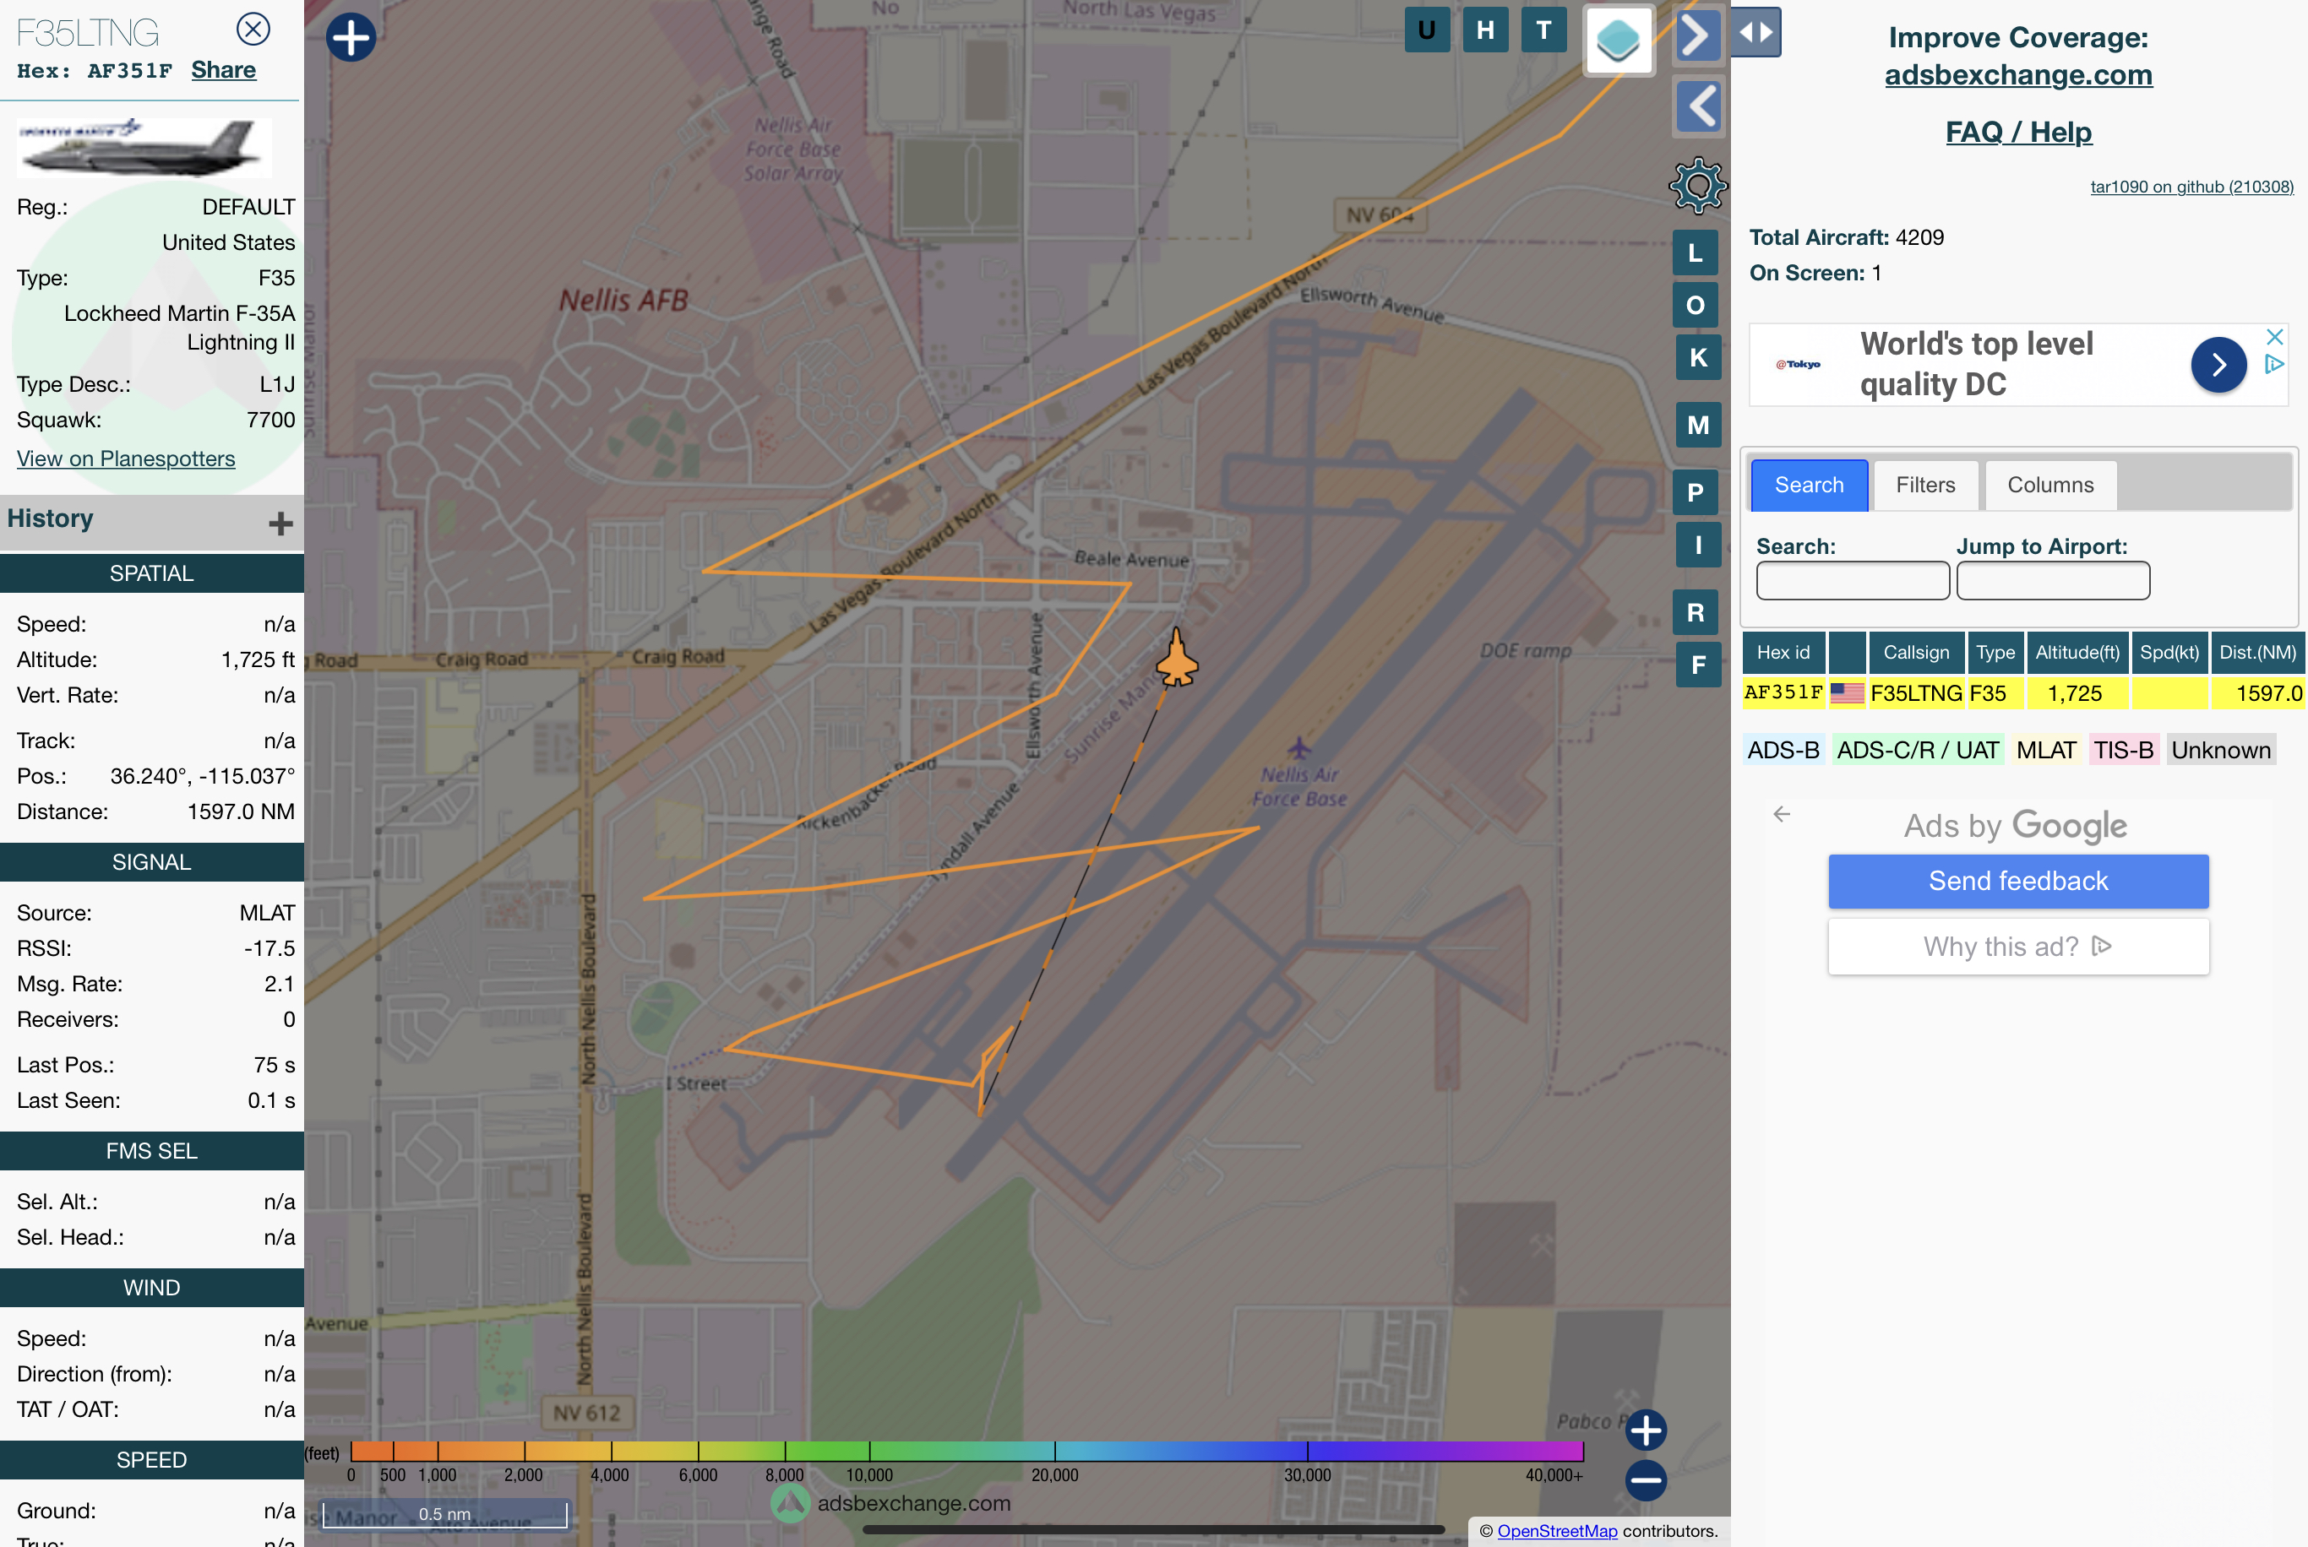Click the US flag in aircraft row
Image resolution: width=2308 pixels, height=1547 pixels.
(x=1846, y=693)
